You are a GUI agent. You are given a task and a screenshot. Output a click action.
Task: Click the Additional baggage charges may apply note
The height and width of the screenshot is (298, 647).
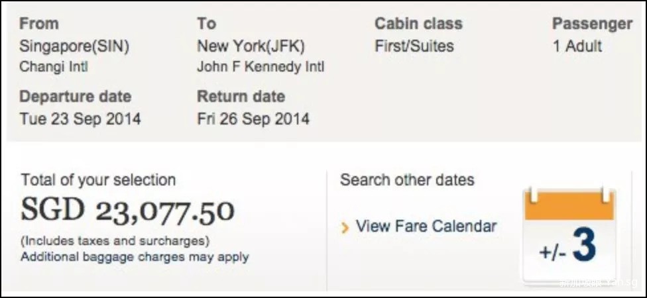pyautogui.click(x=135, y=256)
